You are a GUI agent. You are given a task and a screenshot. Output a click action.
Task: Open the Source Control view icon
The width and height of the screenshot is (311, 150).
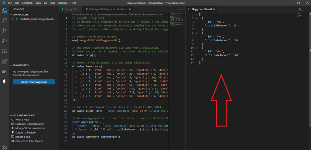coord(4,31)
